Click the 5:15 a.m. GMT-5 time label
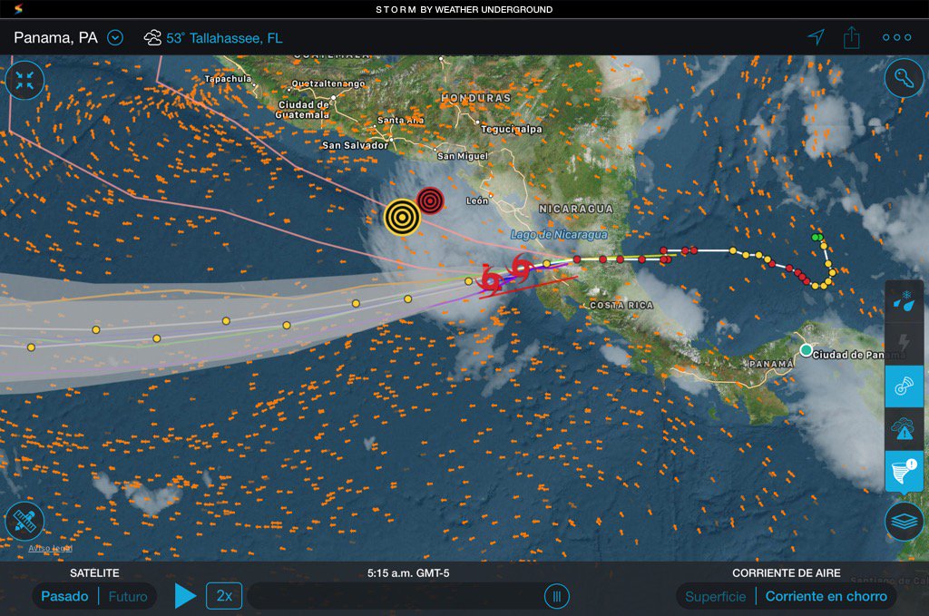The width and height of the screenshot is (929, 616). coord(408,572)
